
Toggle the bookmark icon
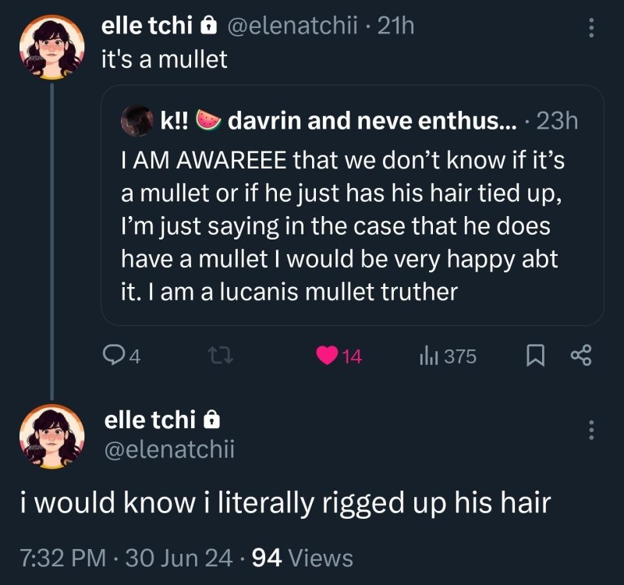tap(536, 356)
